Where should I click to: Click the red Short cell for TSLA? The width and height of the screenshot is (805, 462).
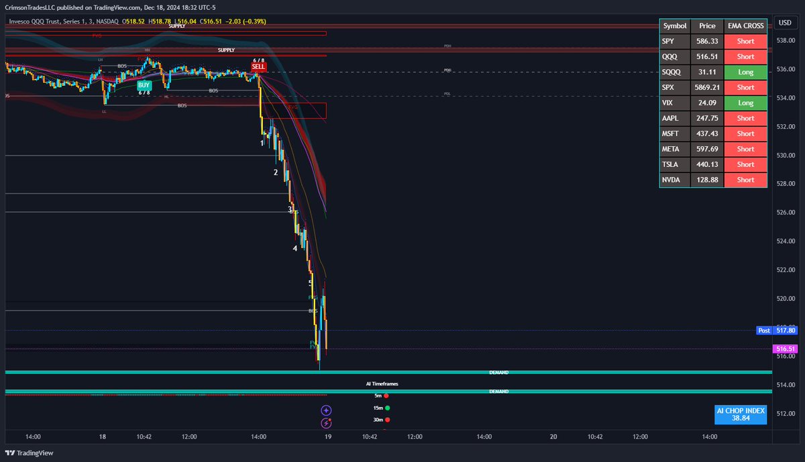tap(745, 164)
